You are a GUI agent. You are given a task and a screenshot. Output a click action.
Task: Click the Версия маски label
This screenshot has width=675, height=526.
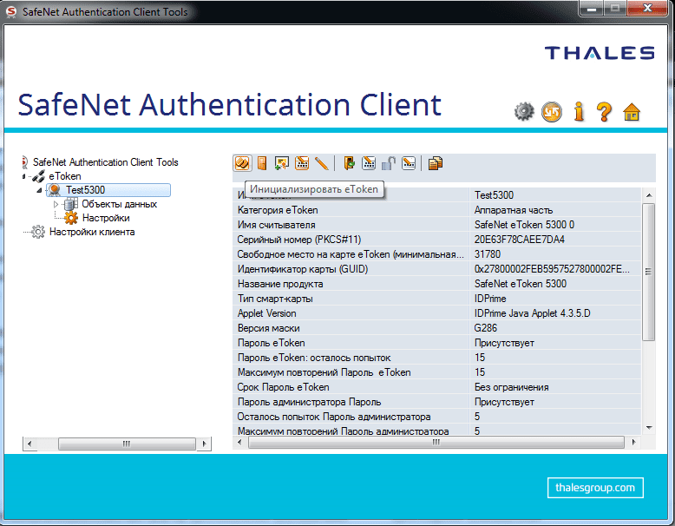tap(269, 328)
